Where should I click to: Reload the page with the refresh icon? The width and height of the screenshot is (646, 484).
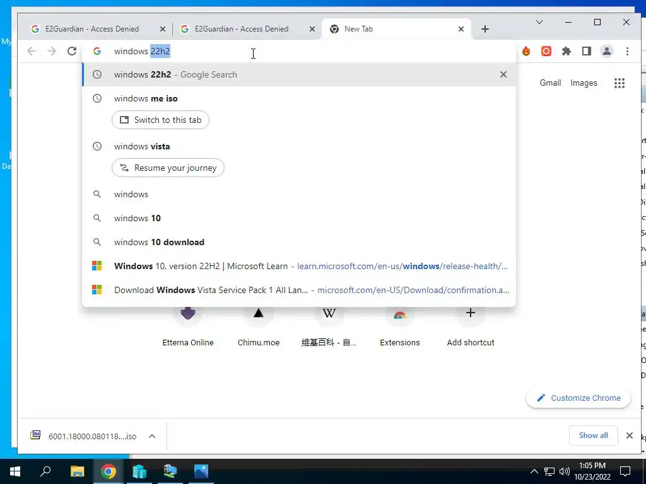tap(72, 51)
